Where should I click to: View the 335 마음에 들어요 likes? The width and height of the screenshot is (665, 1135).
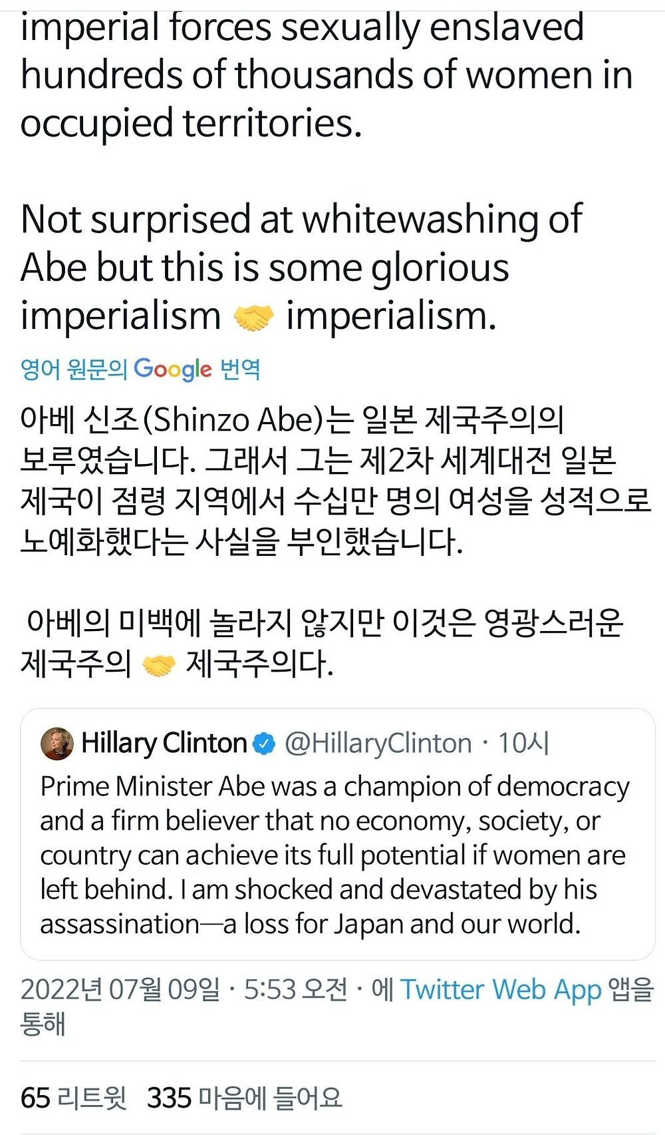pos(244,1098)
